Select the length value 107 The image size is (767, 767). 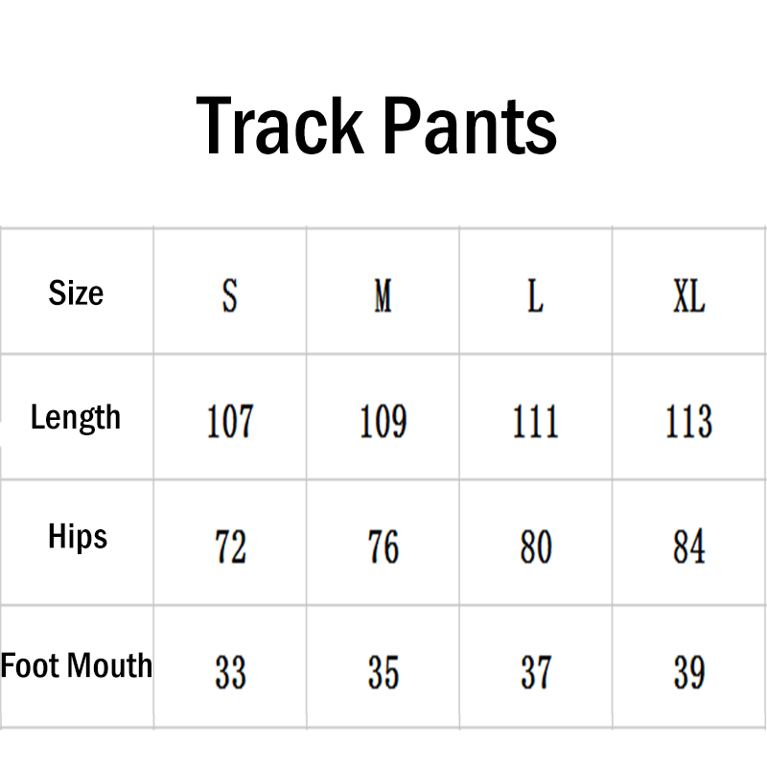(x=230, y=422)
